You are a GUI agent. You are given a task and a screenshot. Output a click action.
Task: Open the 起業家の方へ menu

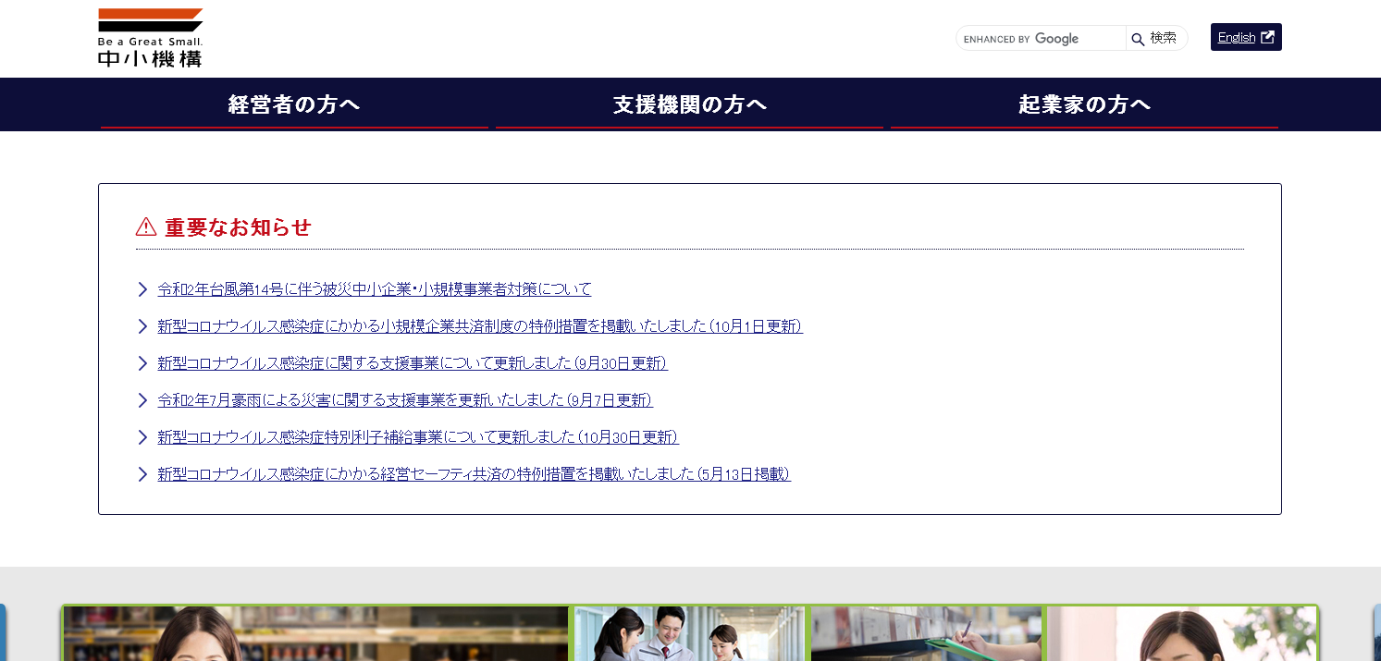(x=1084, y=104)
